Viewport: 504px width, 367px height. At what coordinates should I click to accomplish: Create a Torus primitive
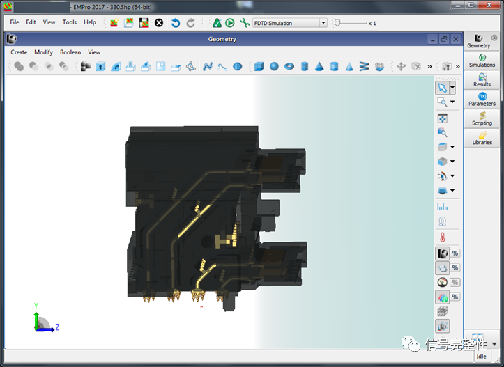pyautogui.click(x=289, y=66)
